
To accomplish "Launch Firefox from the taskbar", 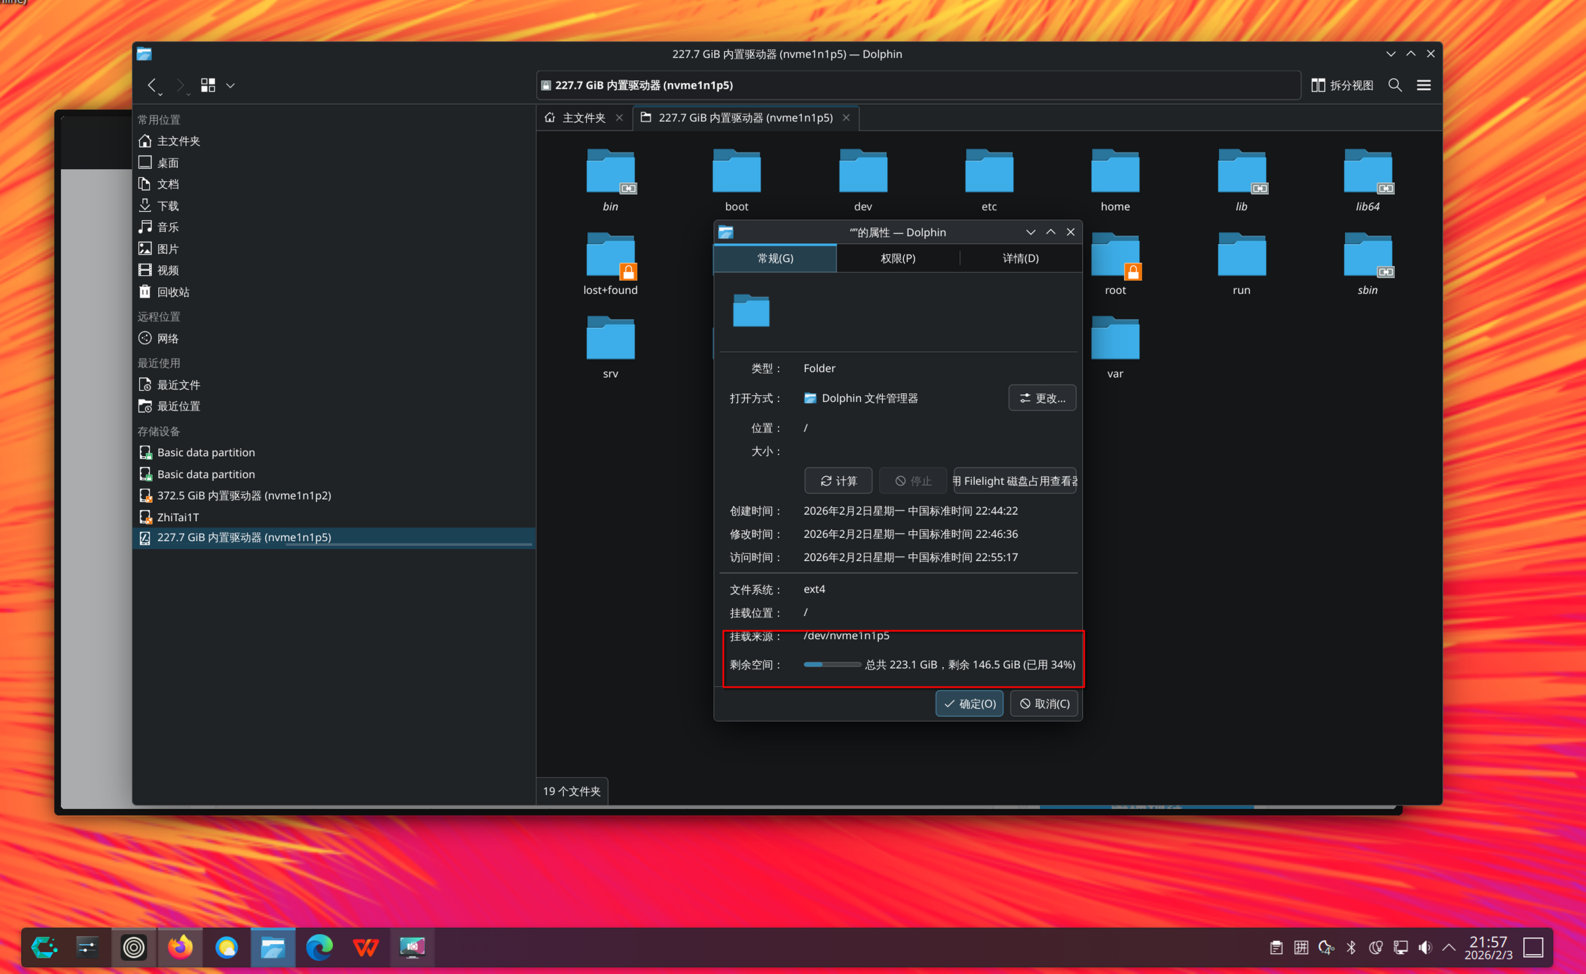I will tap(180, 947).
